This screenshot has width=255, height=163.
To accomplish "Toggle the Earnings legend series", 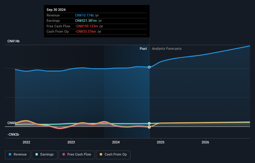I will click(44, 155).
